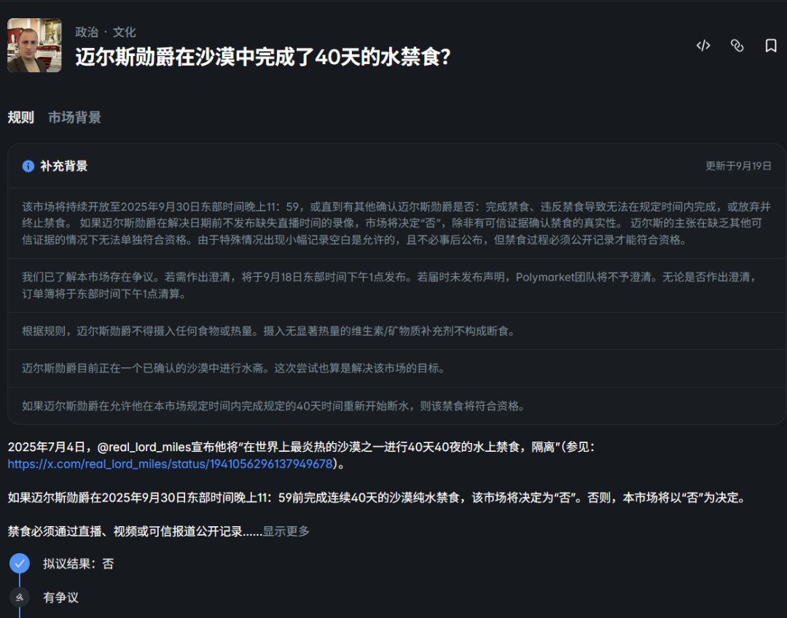This screenshot has height=618, width=787.
Task: Click the blue checkmark next to 拟议结果
Action: pos(20,563)
